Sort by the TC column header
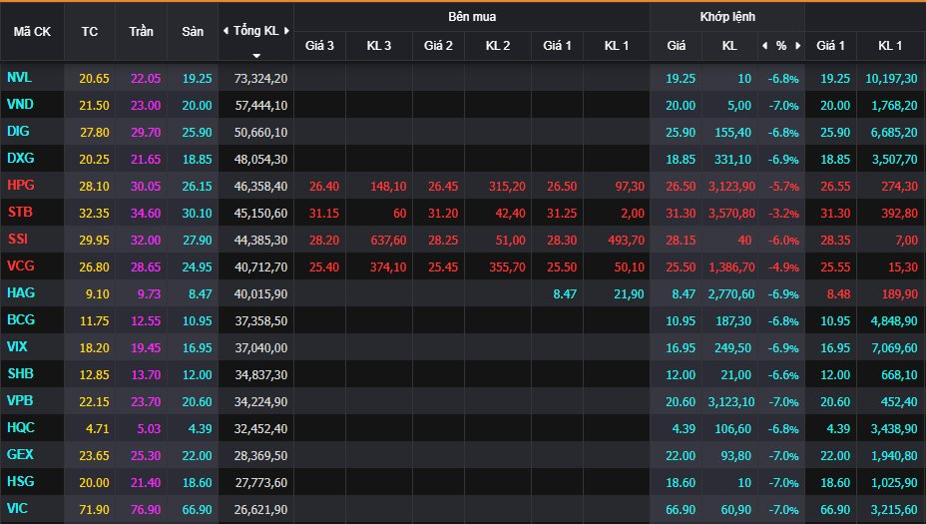Image resolution: width=926 pixels, height=524 pixels. point(90,31)
